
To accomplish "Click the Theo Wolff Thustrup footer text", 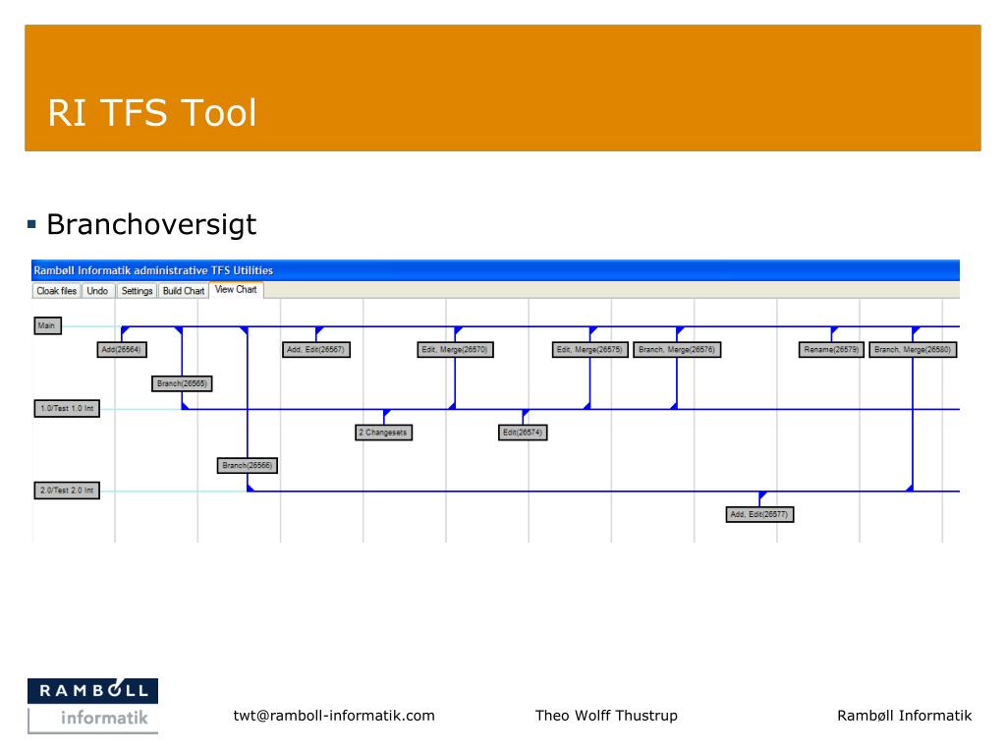I will (606, 716).
